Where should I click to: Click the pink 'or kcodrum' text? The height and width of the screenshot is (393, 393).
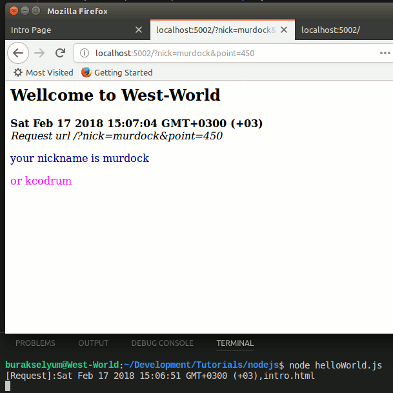(41, 181)
